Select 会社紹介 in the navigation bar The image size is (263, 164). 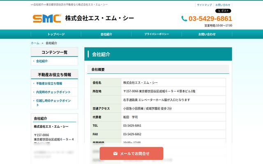pos(106,34)
